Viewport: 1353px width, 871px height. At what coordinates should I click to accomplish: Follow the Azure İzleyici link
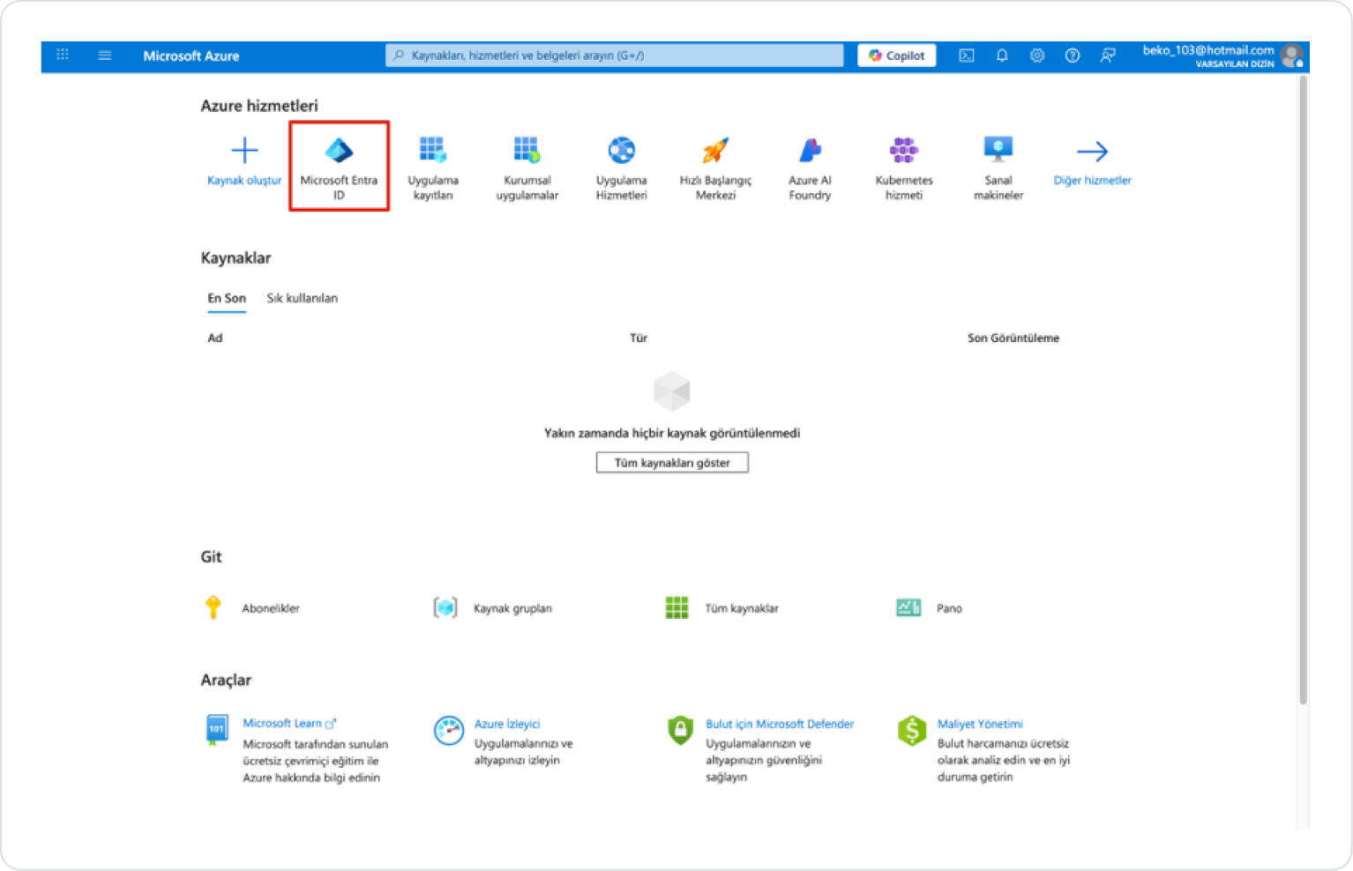[x=507, y=724]
